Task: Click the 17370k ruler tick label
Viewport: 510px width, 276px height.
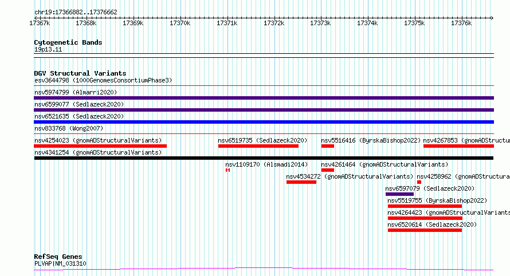Action: (180, 23)
